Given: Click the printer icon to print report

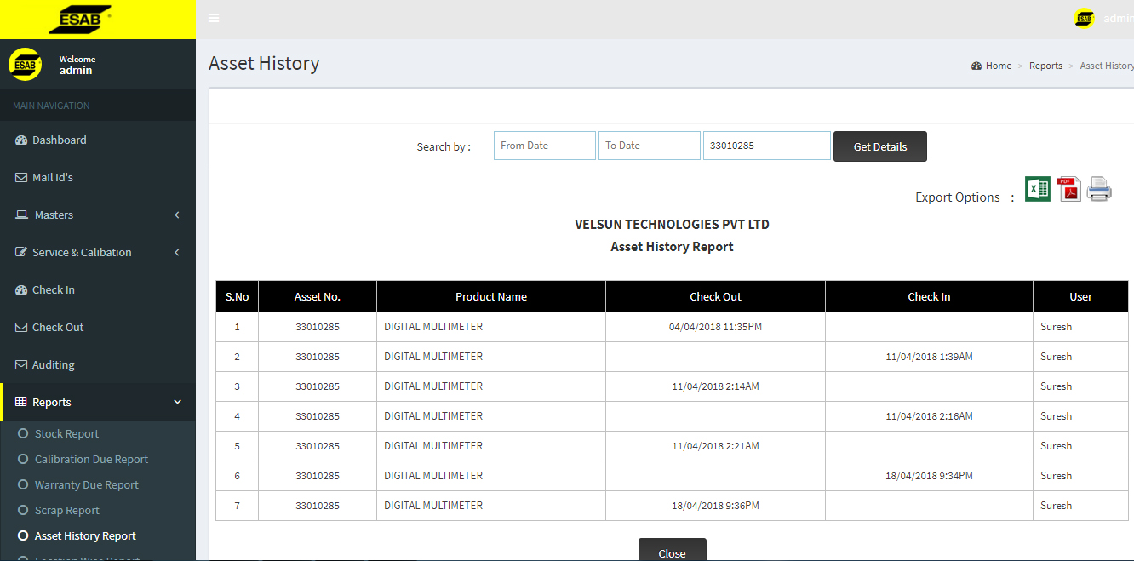Looking at the screenshot, I should coord(1099,189).
